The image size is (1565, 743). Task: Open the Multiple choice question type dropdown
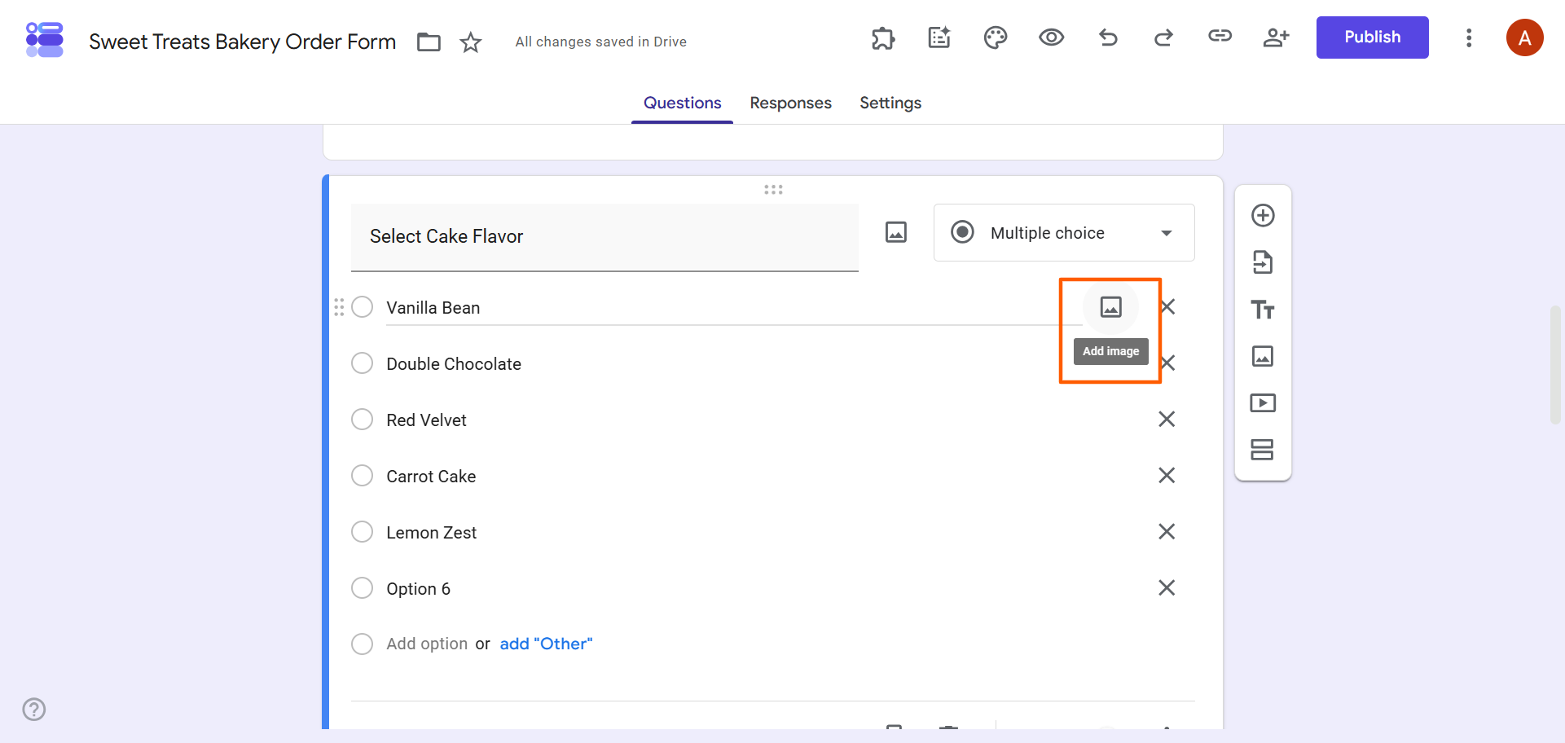click(x=1064, y=232)
